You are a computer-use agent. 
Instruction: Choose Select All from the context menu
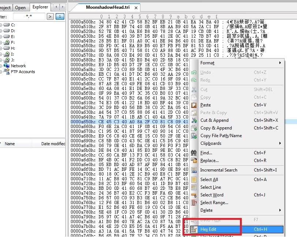(x=209, y=180)
